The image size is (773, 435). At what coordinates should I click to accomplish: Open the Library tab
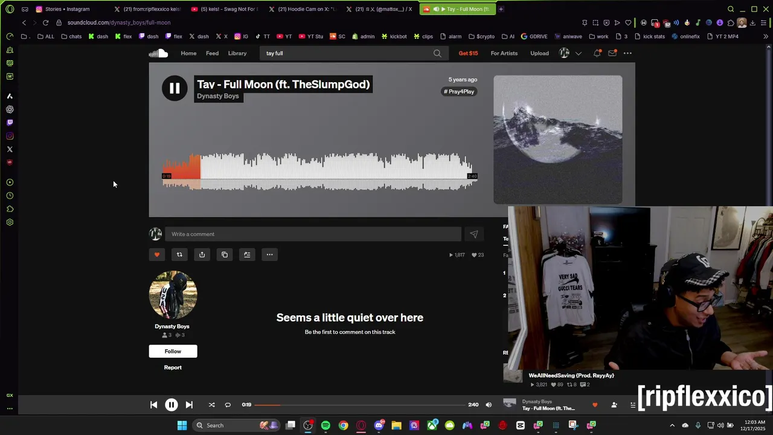pyautogui.click(x=237, y=53)
